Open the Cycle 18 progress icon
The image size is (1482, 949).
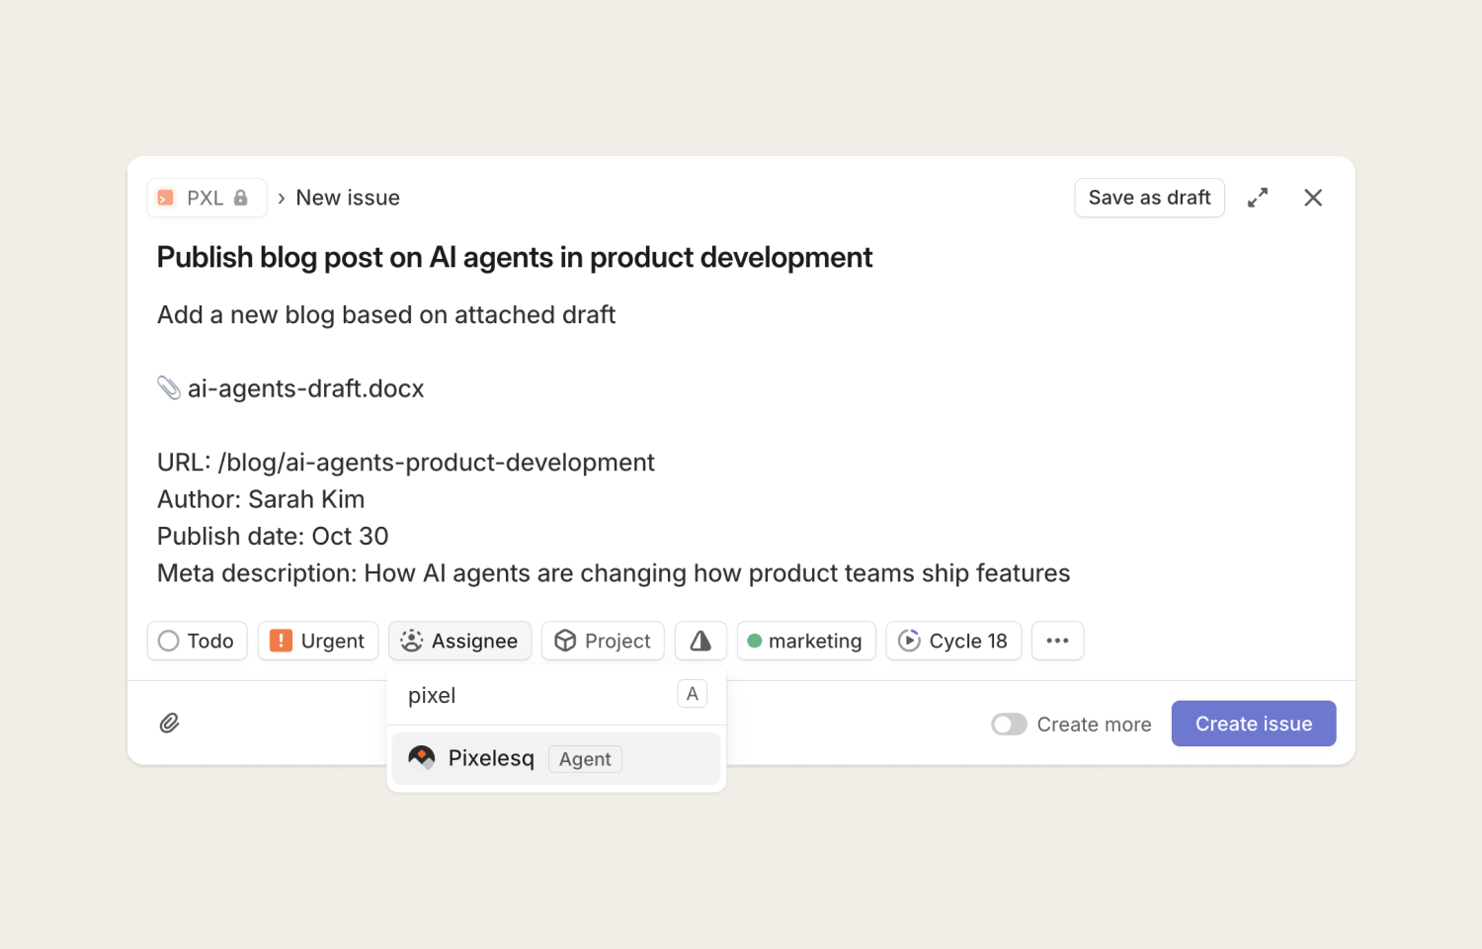[909, 641]
